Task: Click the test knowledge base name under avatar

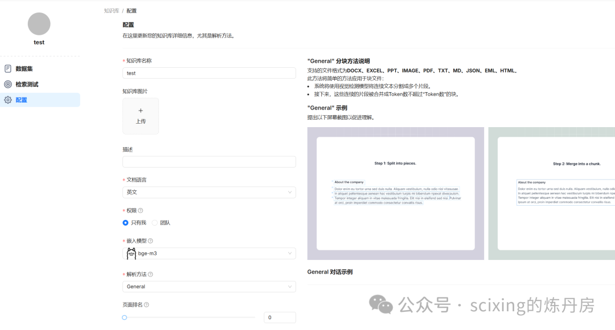Action: pos(39,42)
